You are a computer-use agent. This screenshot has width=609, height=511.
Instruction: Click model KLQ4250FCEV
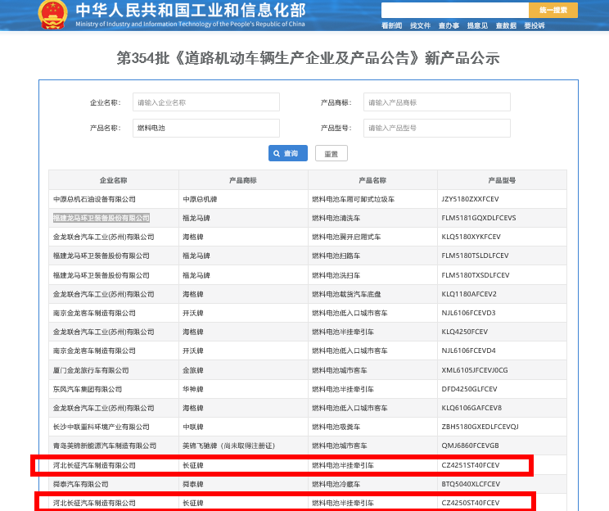coord(464,332)
